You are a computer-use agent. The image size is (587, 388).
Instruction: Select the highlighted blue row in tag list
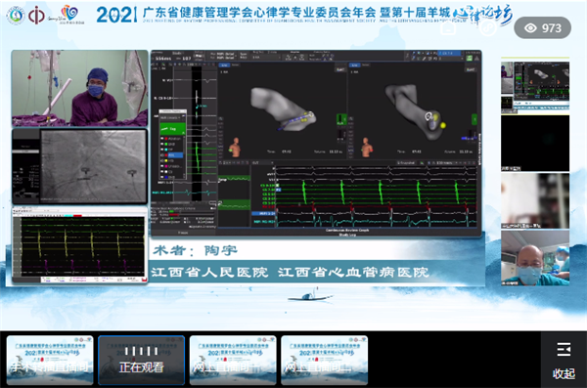pos(175,154)
